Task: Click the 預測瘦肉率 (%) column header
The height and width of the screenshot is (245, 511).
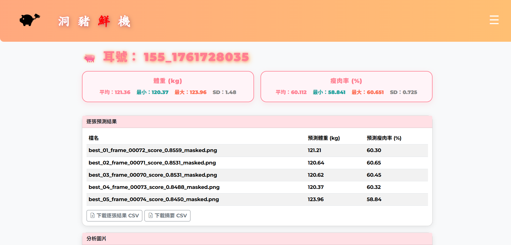Action: coord(384,138)
